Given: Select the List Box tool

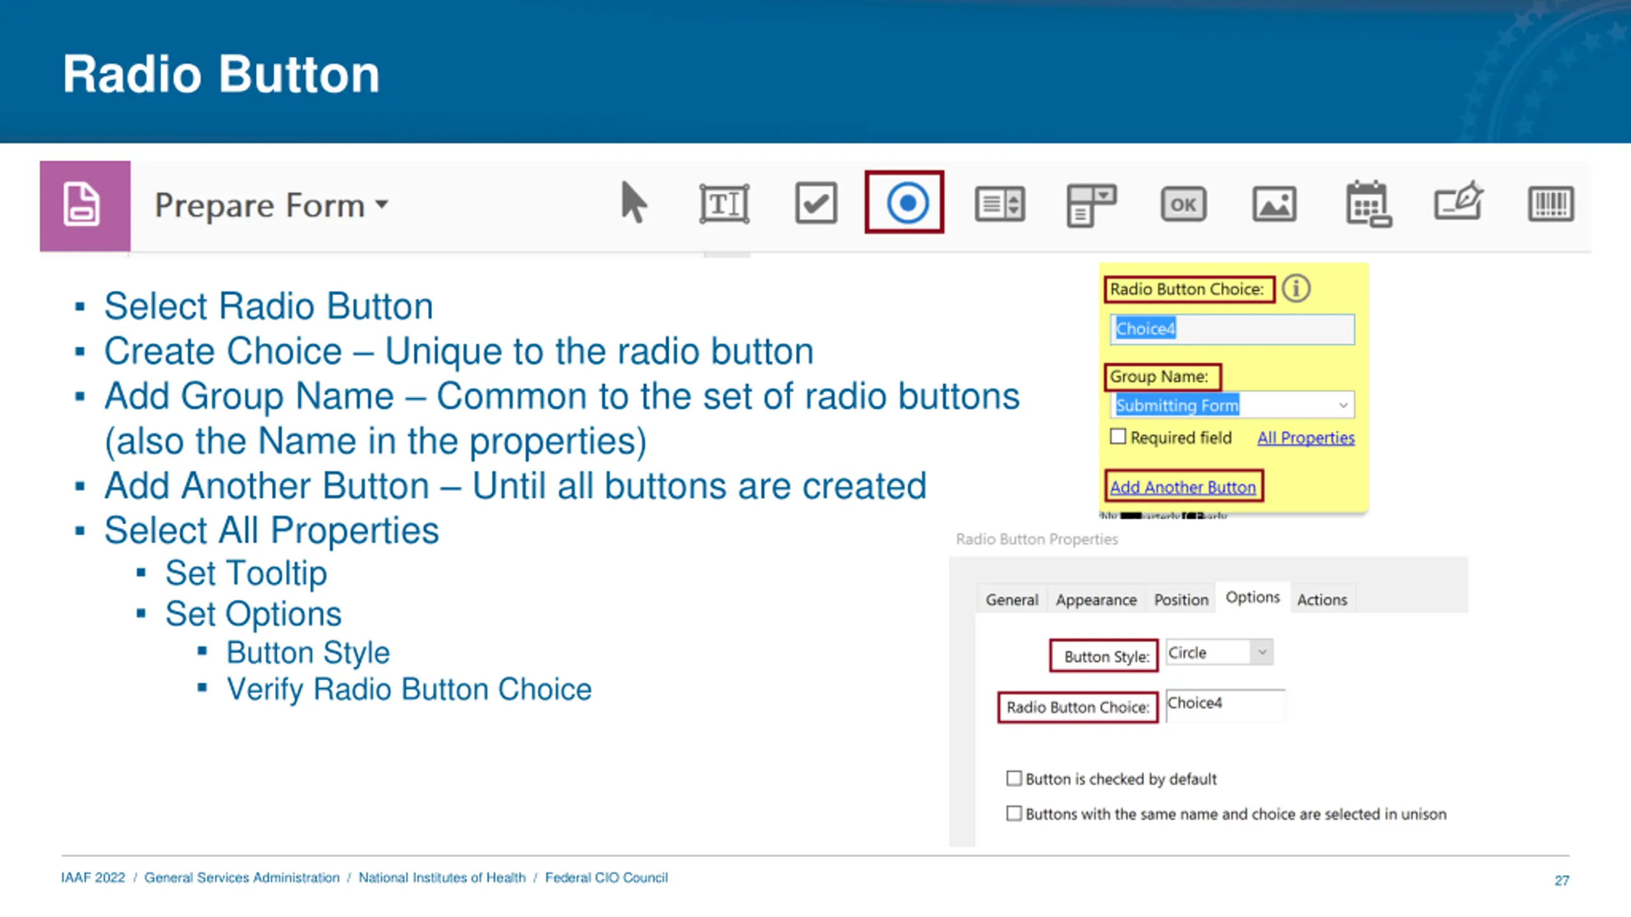Looking at the screenshot, I should [1000, 204].
